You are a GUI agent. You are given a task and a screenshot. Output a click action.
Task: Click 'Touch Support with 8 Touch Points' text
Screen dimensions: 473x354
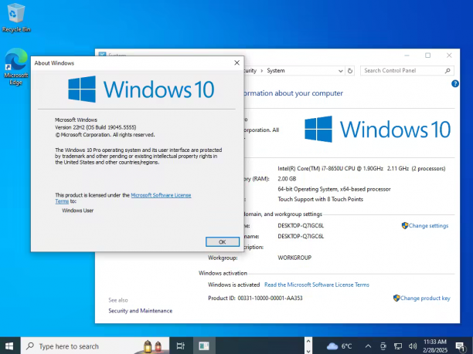321,199
